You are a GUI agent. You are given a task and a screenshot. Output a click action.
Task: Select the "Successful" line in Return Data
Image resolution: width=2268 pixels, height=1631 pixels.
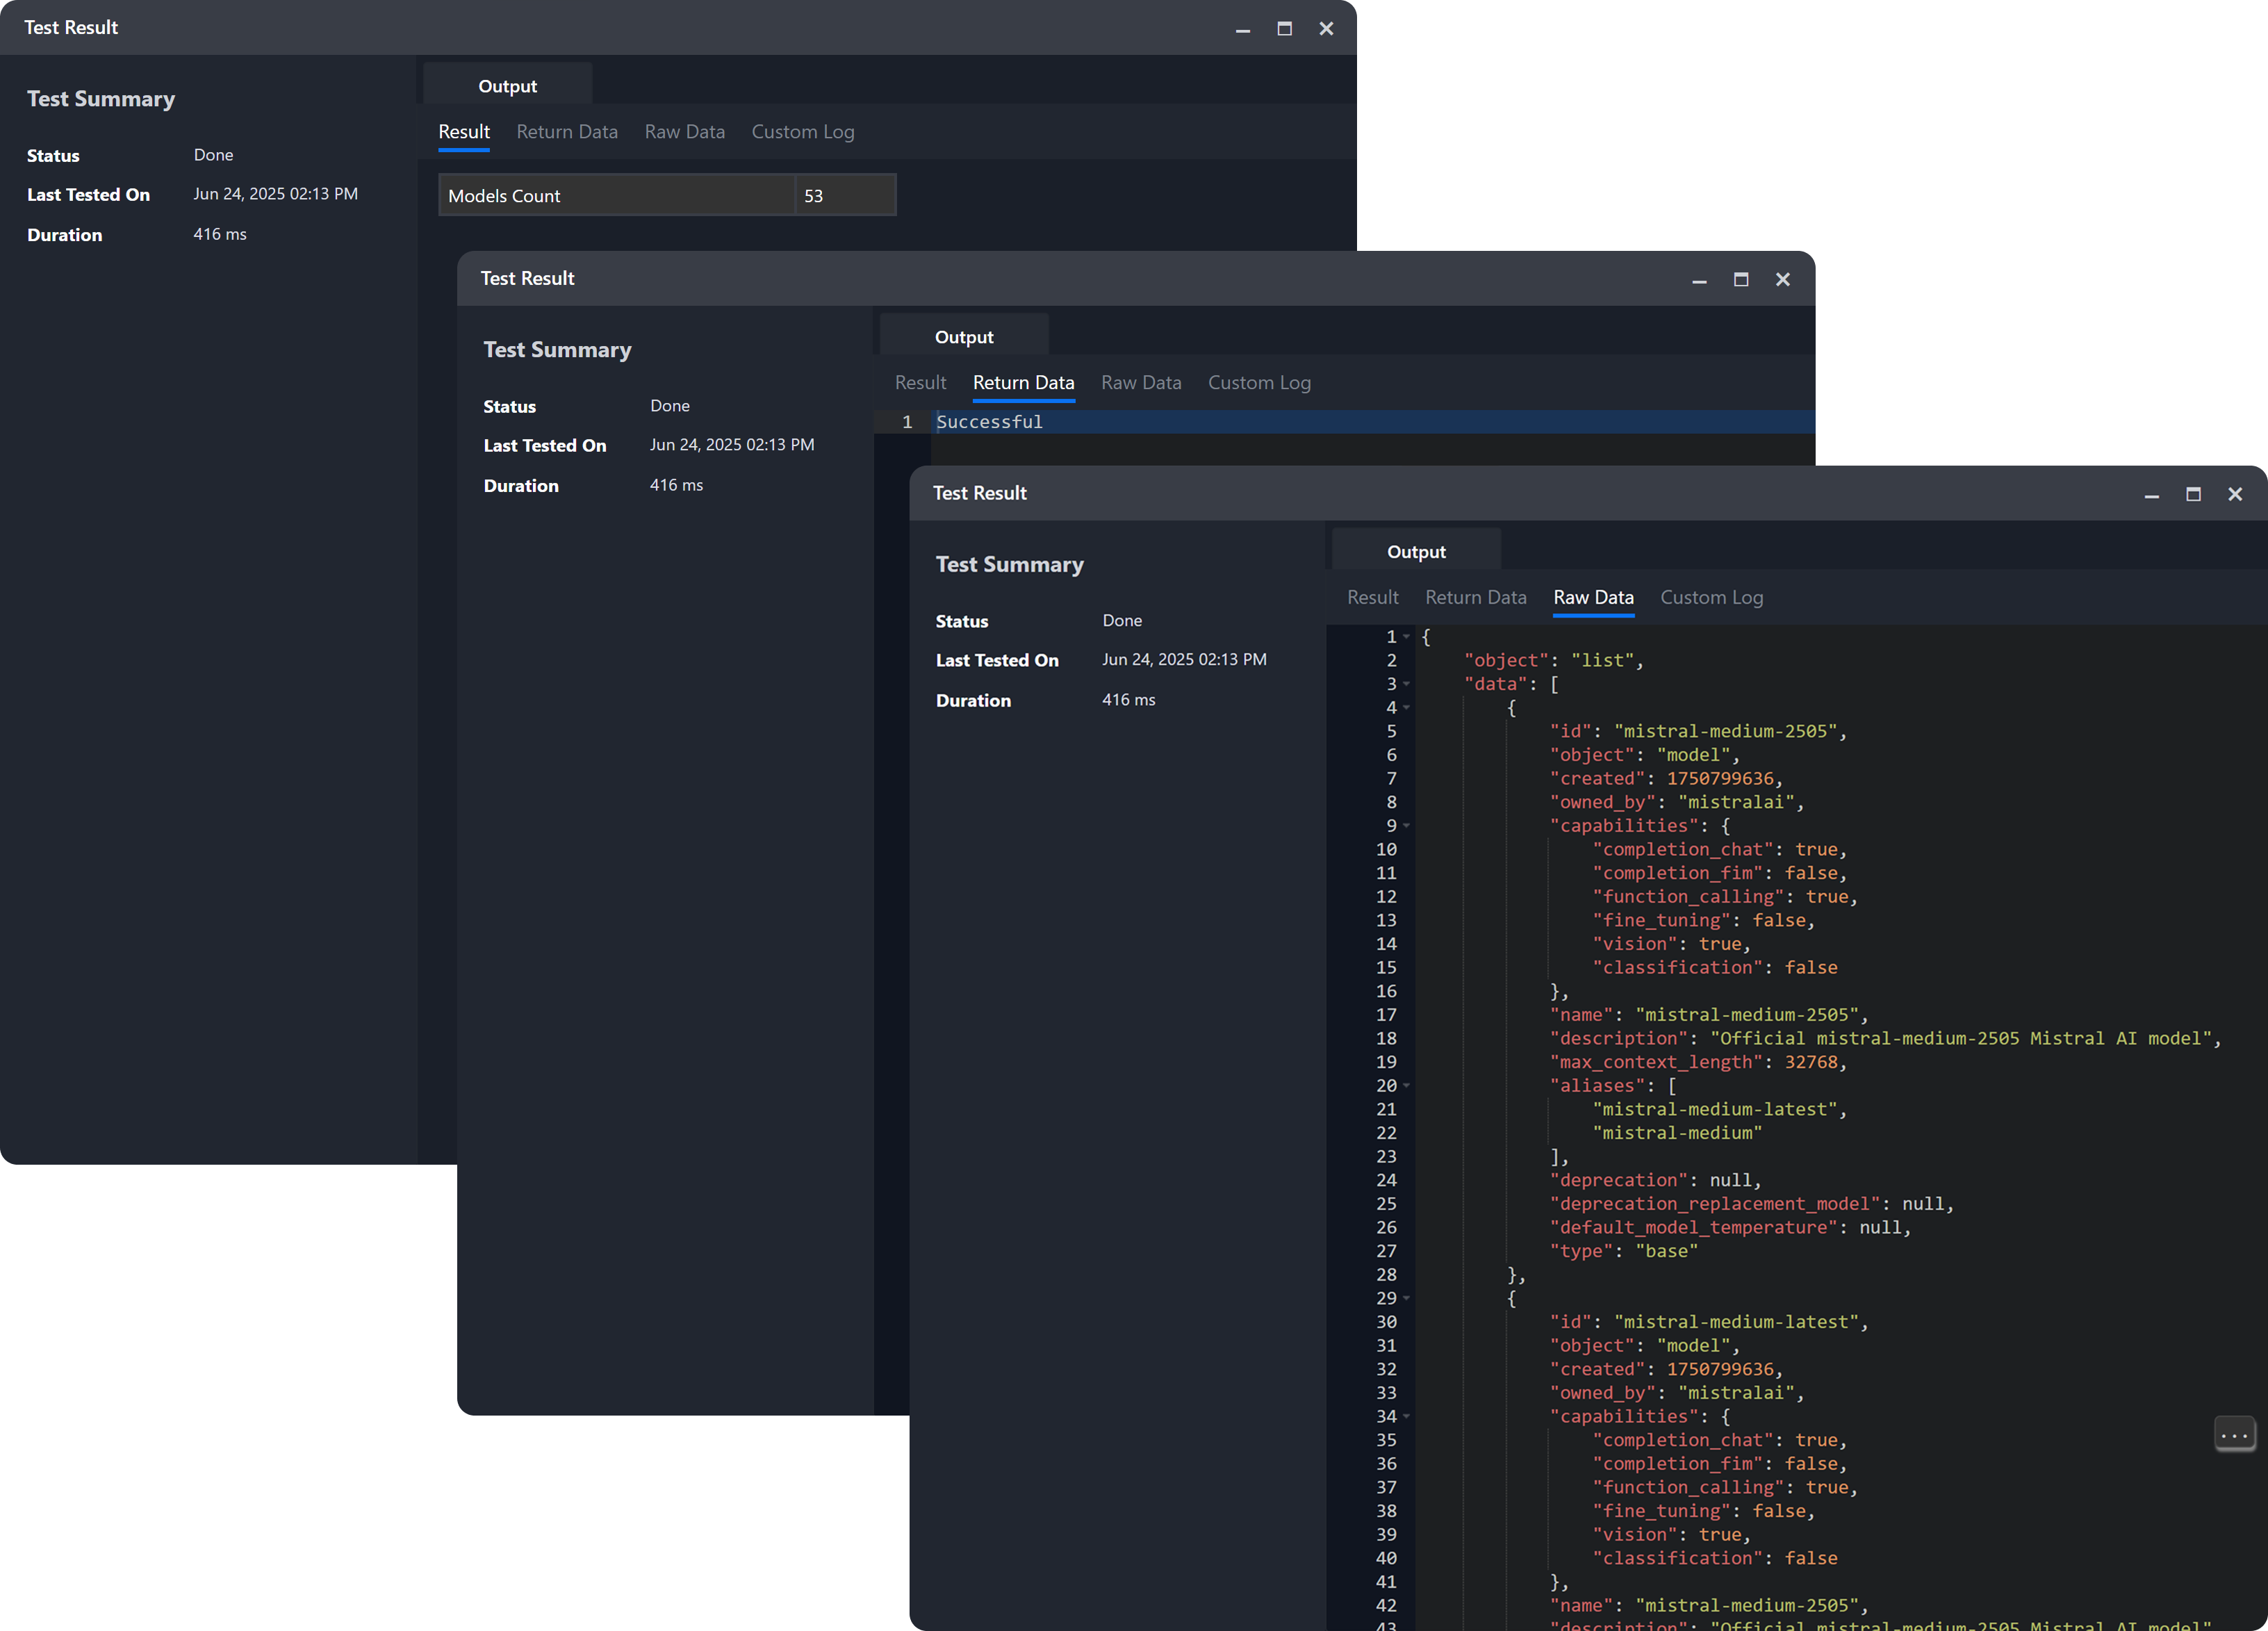989,422
